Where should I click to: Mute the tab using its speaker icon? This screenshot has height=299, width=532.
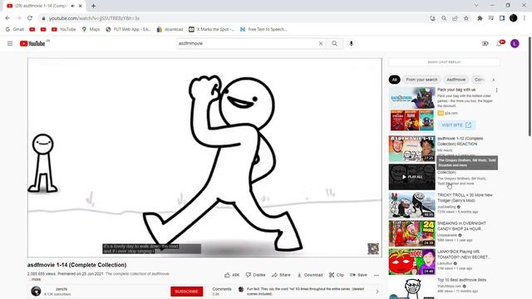72,6
